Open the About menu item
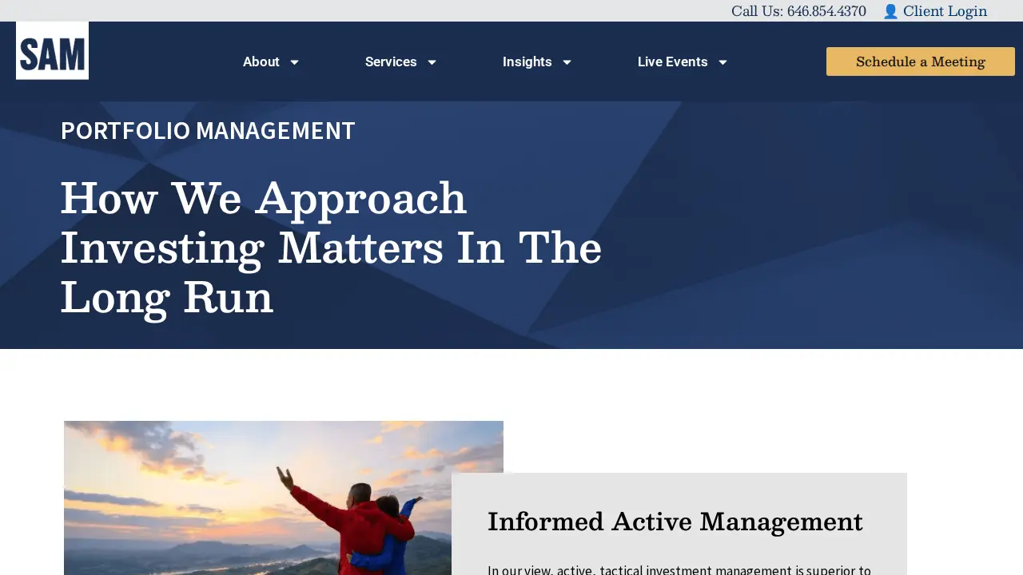Viewport: 1023px width, 575px height. point(261,61)
